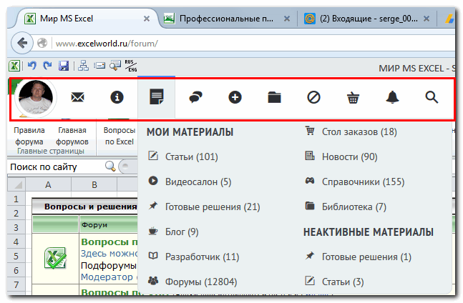Click НЕАКТИВНЫЕ МАТЕРИАЛЫ heading text
This screenshot has width=463, height=303.
pyautogui.click(x=369, y=232)
